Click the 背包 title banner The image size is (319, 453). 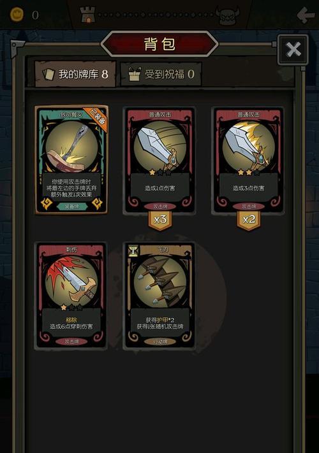[159, 44]
